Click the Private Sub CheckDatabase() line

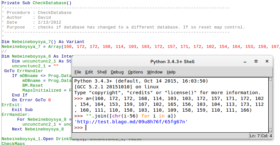click(37, 3)
